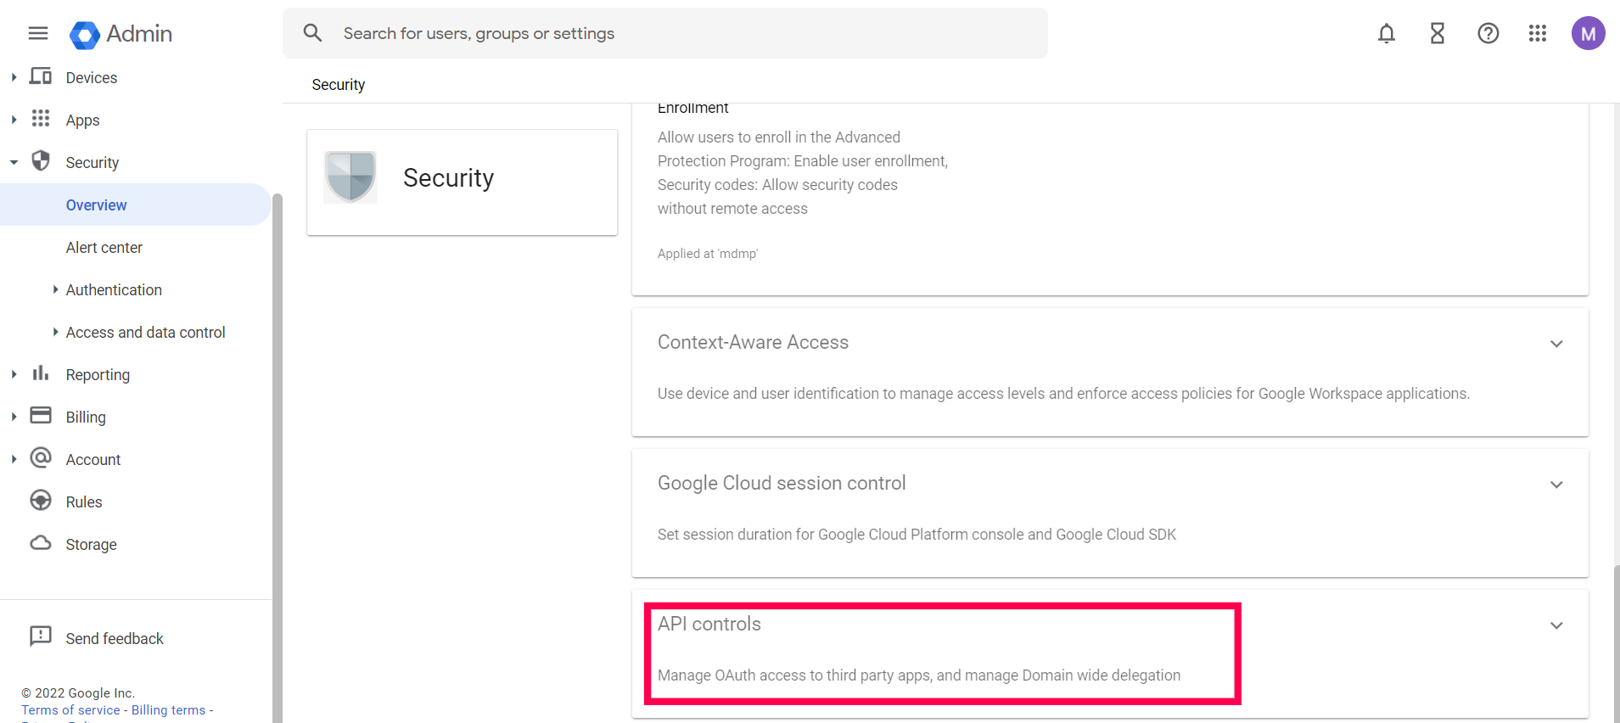Click the search users and settings field
This screenshot has width=1620, height=723.
665,33
